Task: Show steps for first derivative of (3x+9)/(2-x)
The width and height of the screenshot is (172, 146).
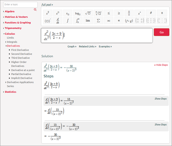Action: pyautogui.click(x=161, y=99)
